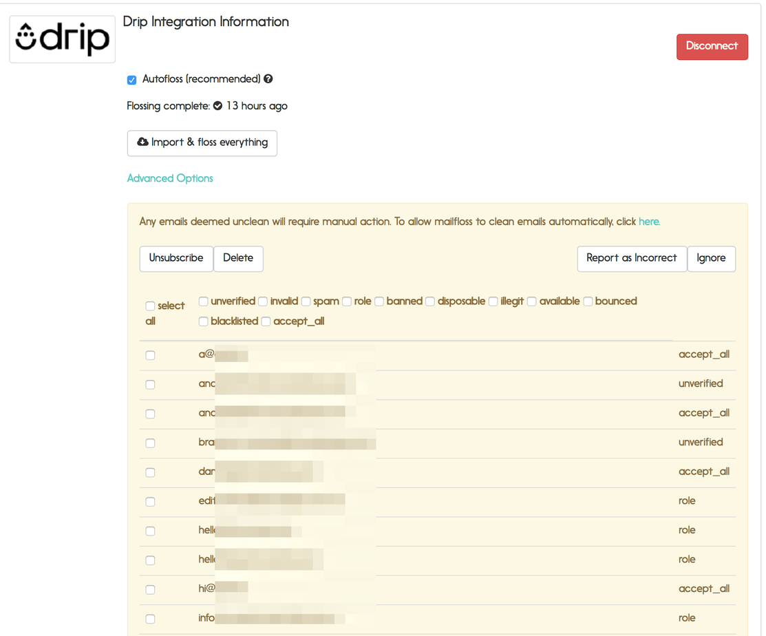This screenshot has height=636, width=766.
Task: Start Import & floss everything
Action: pyautogui.click(x=202, y=143)
